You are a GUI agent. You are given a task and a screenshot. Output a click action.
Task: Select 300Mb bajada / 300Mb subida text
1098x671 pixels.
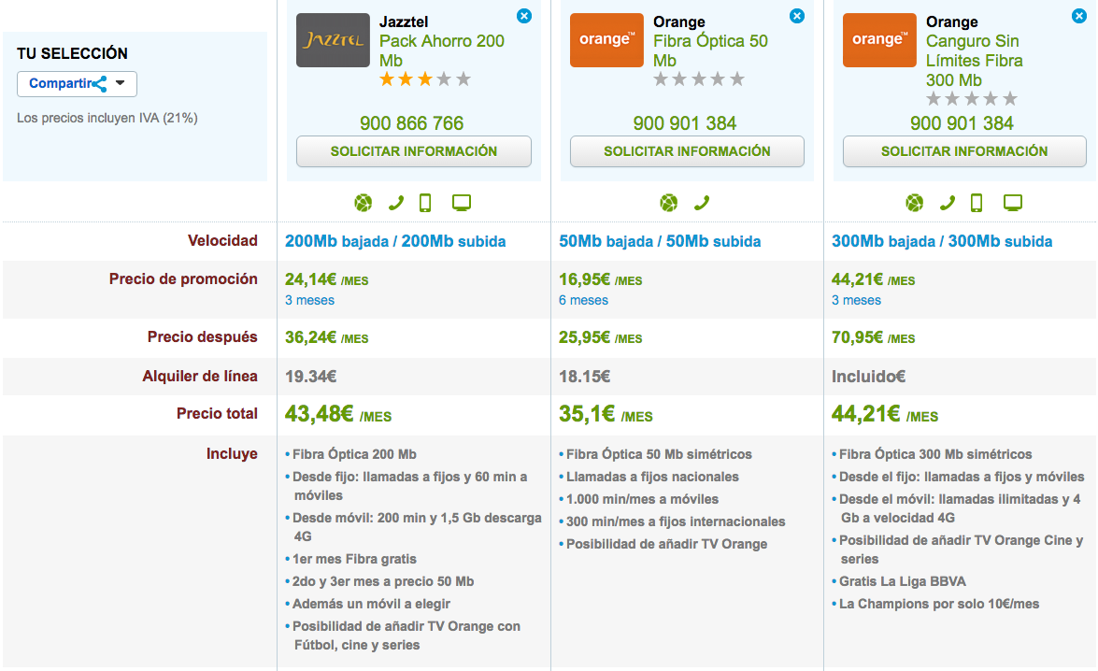942,242
